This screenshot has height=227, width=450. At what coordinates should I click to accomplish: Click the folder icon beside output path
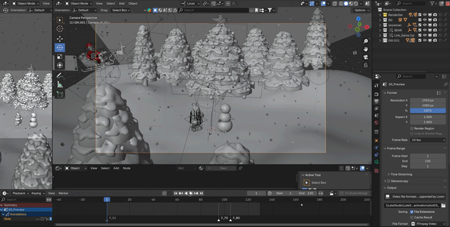(443, 206)
